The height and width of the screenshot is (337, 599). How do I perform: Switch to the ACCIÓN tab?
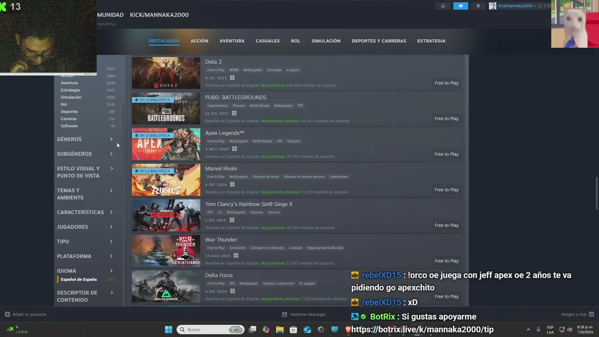[199, 41]
